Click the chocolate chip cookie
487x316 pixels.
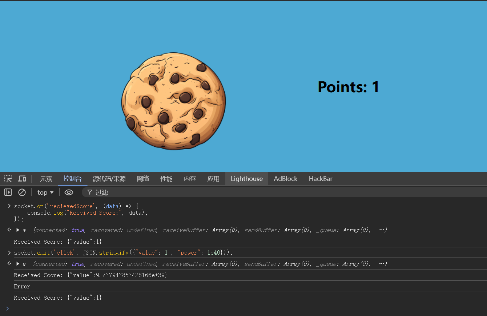tap(173, 101)
